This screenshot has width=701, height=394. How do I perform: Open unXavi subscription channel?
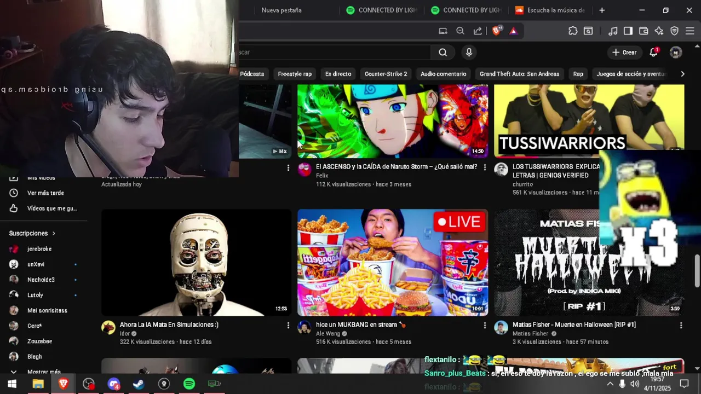click(x=36, y=264)
